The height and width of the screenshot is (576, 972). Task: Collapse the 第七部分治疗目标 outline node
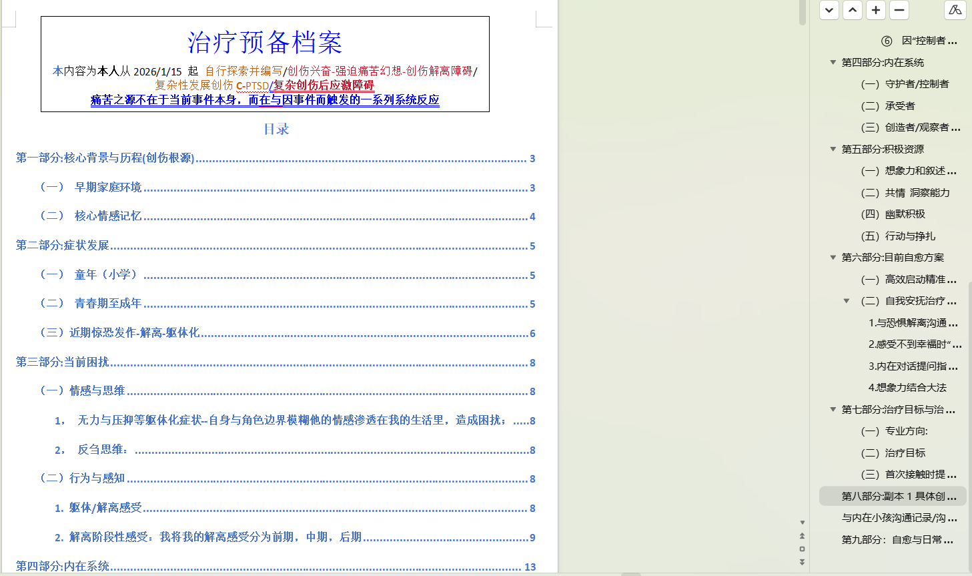(x=833, y=409)
